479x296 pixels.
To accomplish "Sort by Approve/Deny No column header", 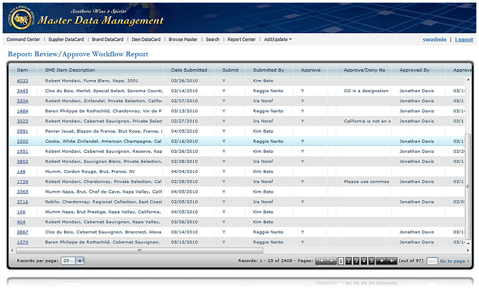I will point(364,70).
